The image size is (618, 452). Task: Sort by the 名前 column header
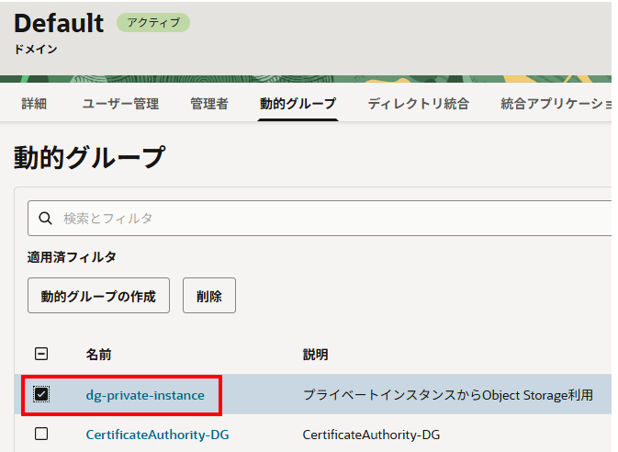[98, 355]
